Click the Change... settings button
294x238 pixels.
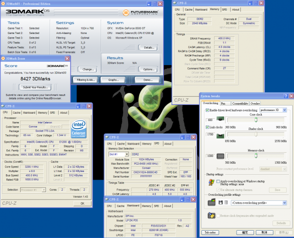coord(88,69)
